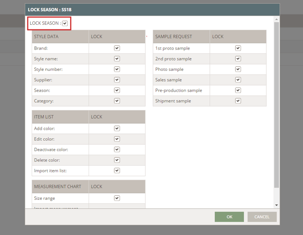Toggle the Sales sample lock checkbox

[x=238, y=80]
